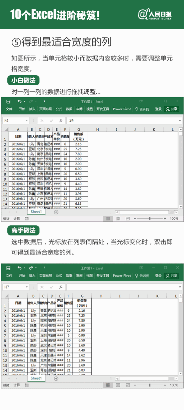
Task: Expand the formula bar in the upper window
Action: [x=180, y=120]
